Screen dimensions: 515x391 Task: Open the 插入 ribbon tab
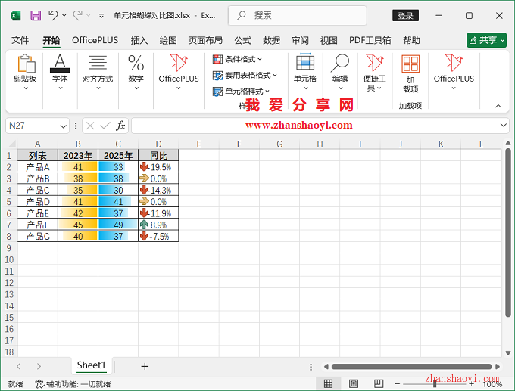(x=139, y=40)
